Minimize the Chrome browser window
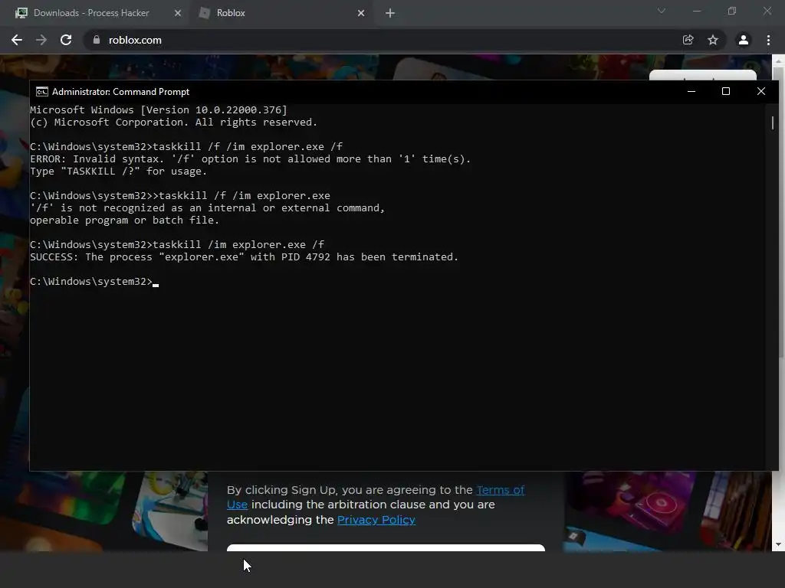Screen dimensions: 785x588 point(696,11)
